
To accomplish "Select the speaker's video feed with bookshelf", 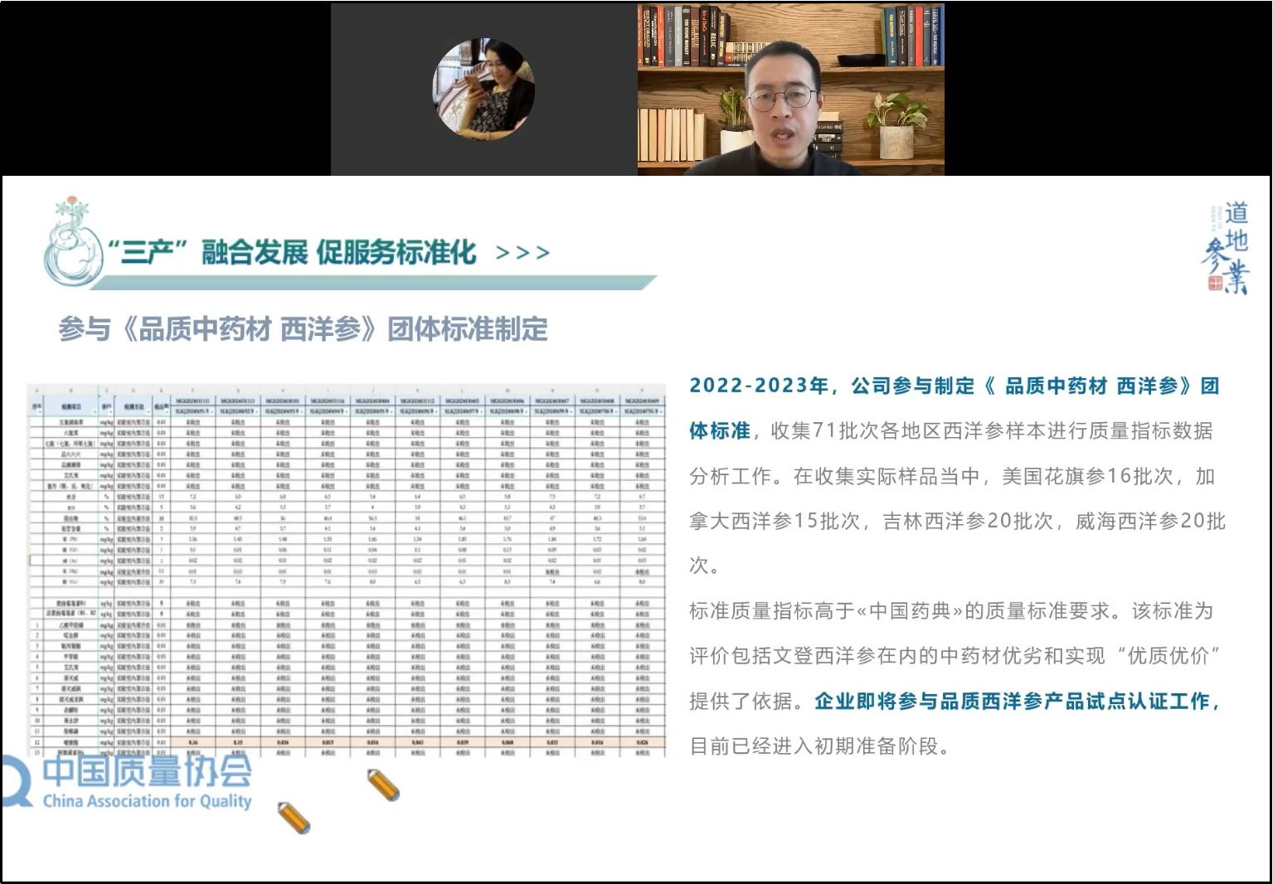I will click(790, 90).
